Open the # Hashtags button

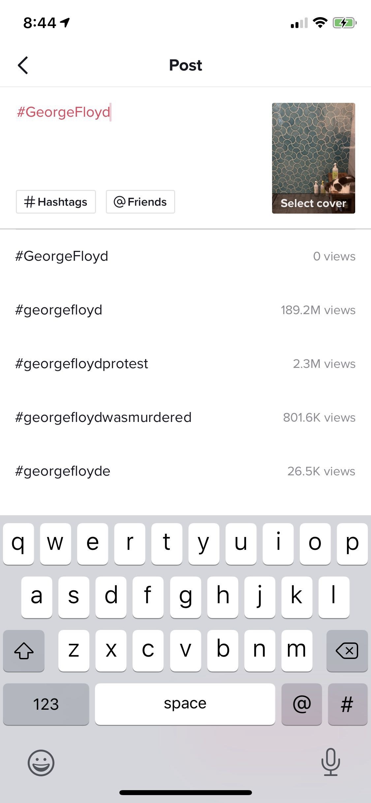pyautogui.click(x=56, y=202)
